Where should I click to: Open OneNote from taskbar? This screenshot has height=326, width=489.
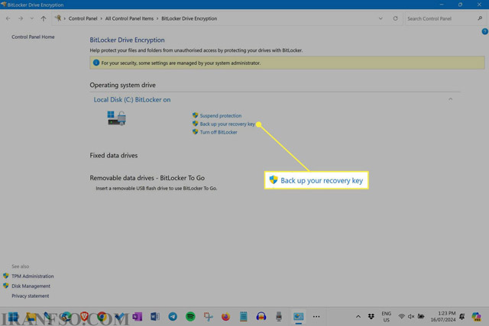[138, 317]
